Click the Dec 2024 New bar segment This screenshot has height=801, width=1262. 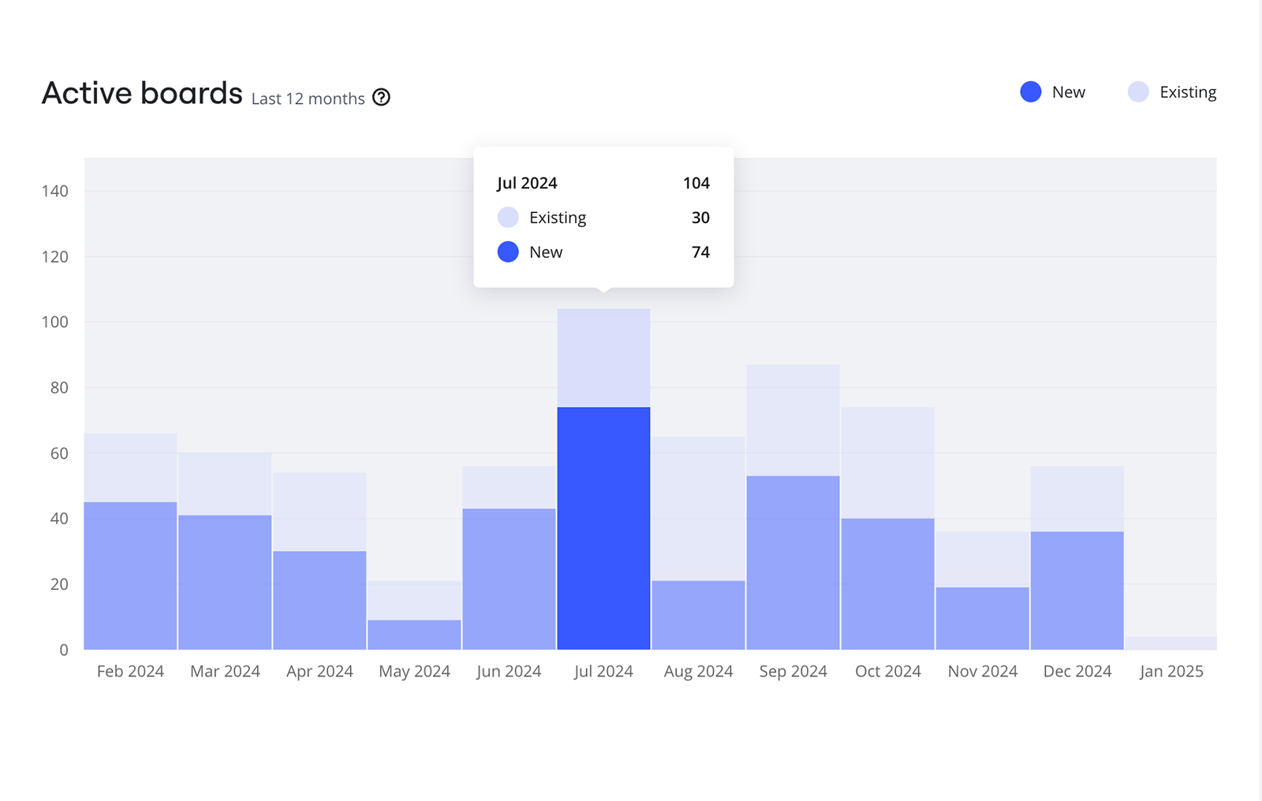(1077, 591)
